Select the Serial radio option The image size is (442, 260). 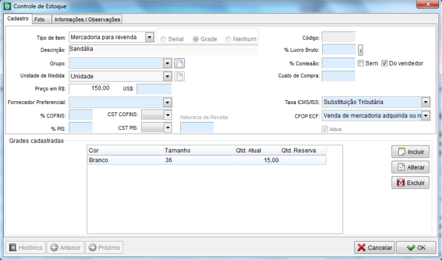164,39
